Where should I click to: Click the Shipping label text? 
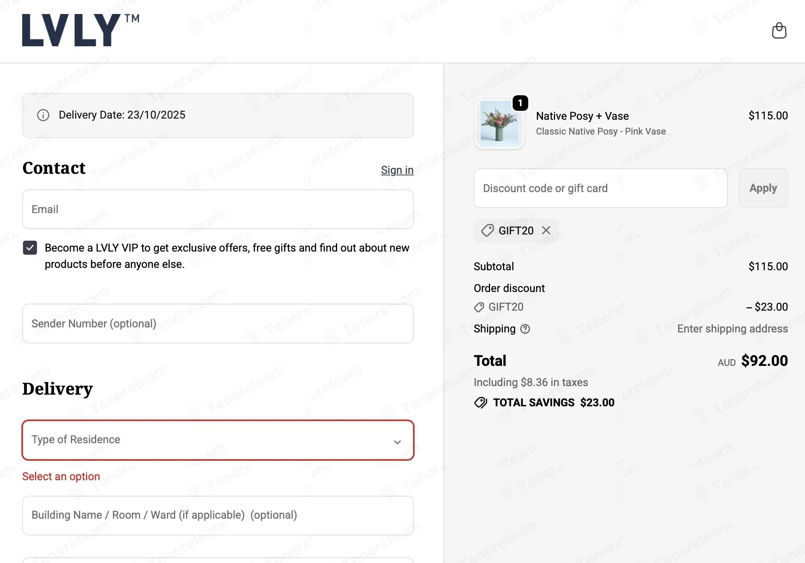click(x=494, y=329)
